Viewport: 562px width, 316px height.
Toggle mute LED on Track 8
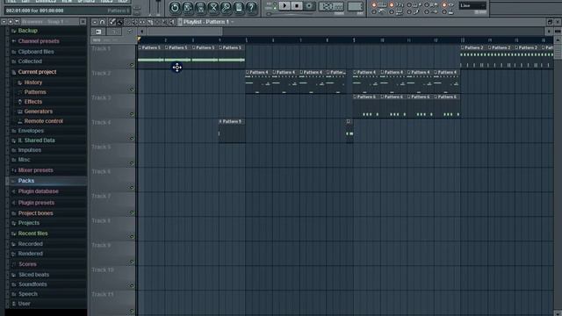click(x=132, y=236)
